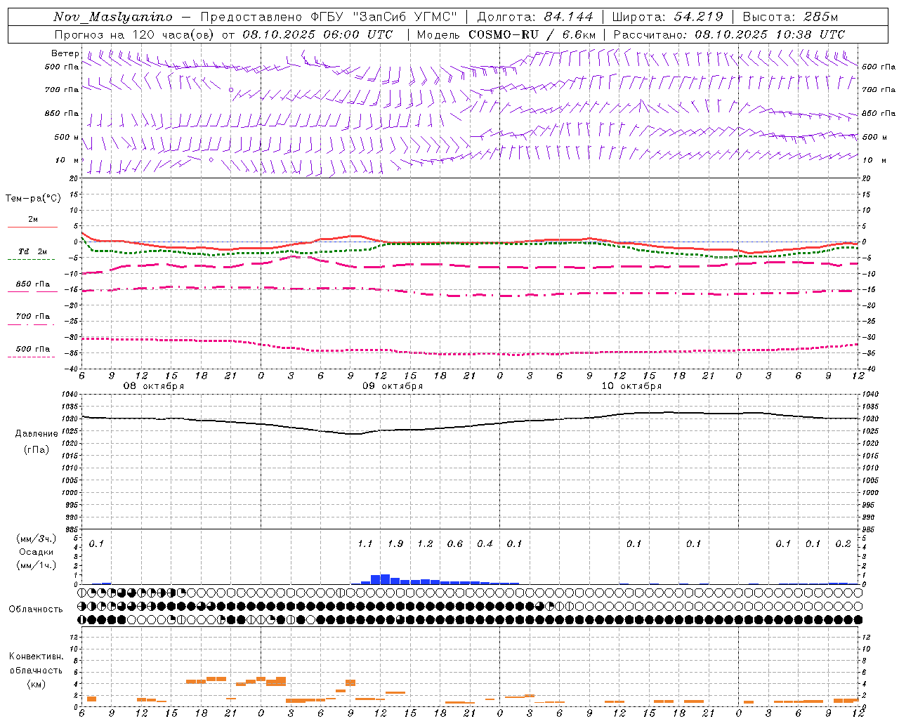Click the Широта: 54.219 value
This screenshot has width=899, height=719.
point(667,17)
